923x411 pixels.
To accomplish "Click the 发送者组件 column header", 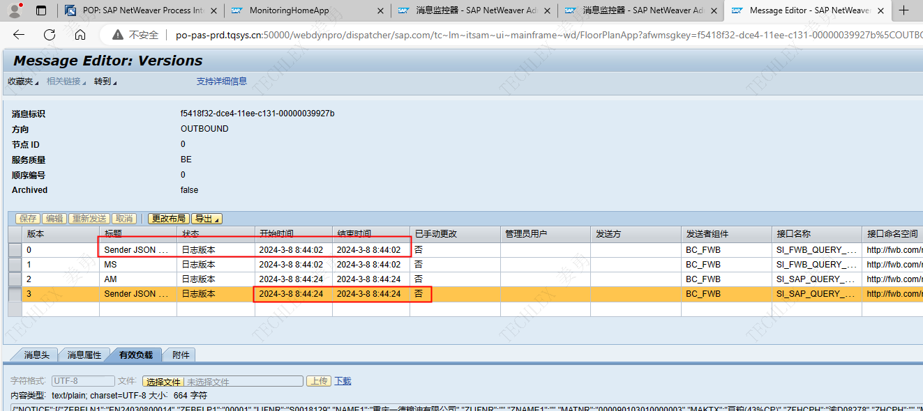I will click(726, 234).
